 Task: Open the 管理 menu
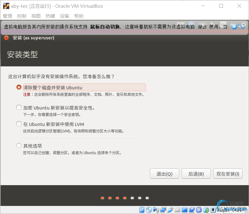click(7, 16)
